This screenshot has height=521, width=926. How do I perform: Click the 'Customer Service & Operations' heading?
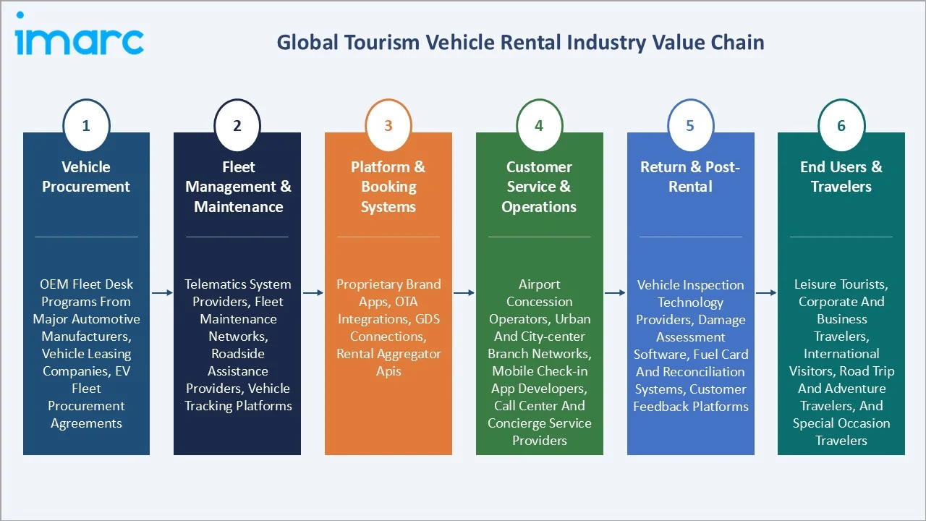[x=540, y=187]
